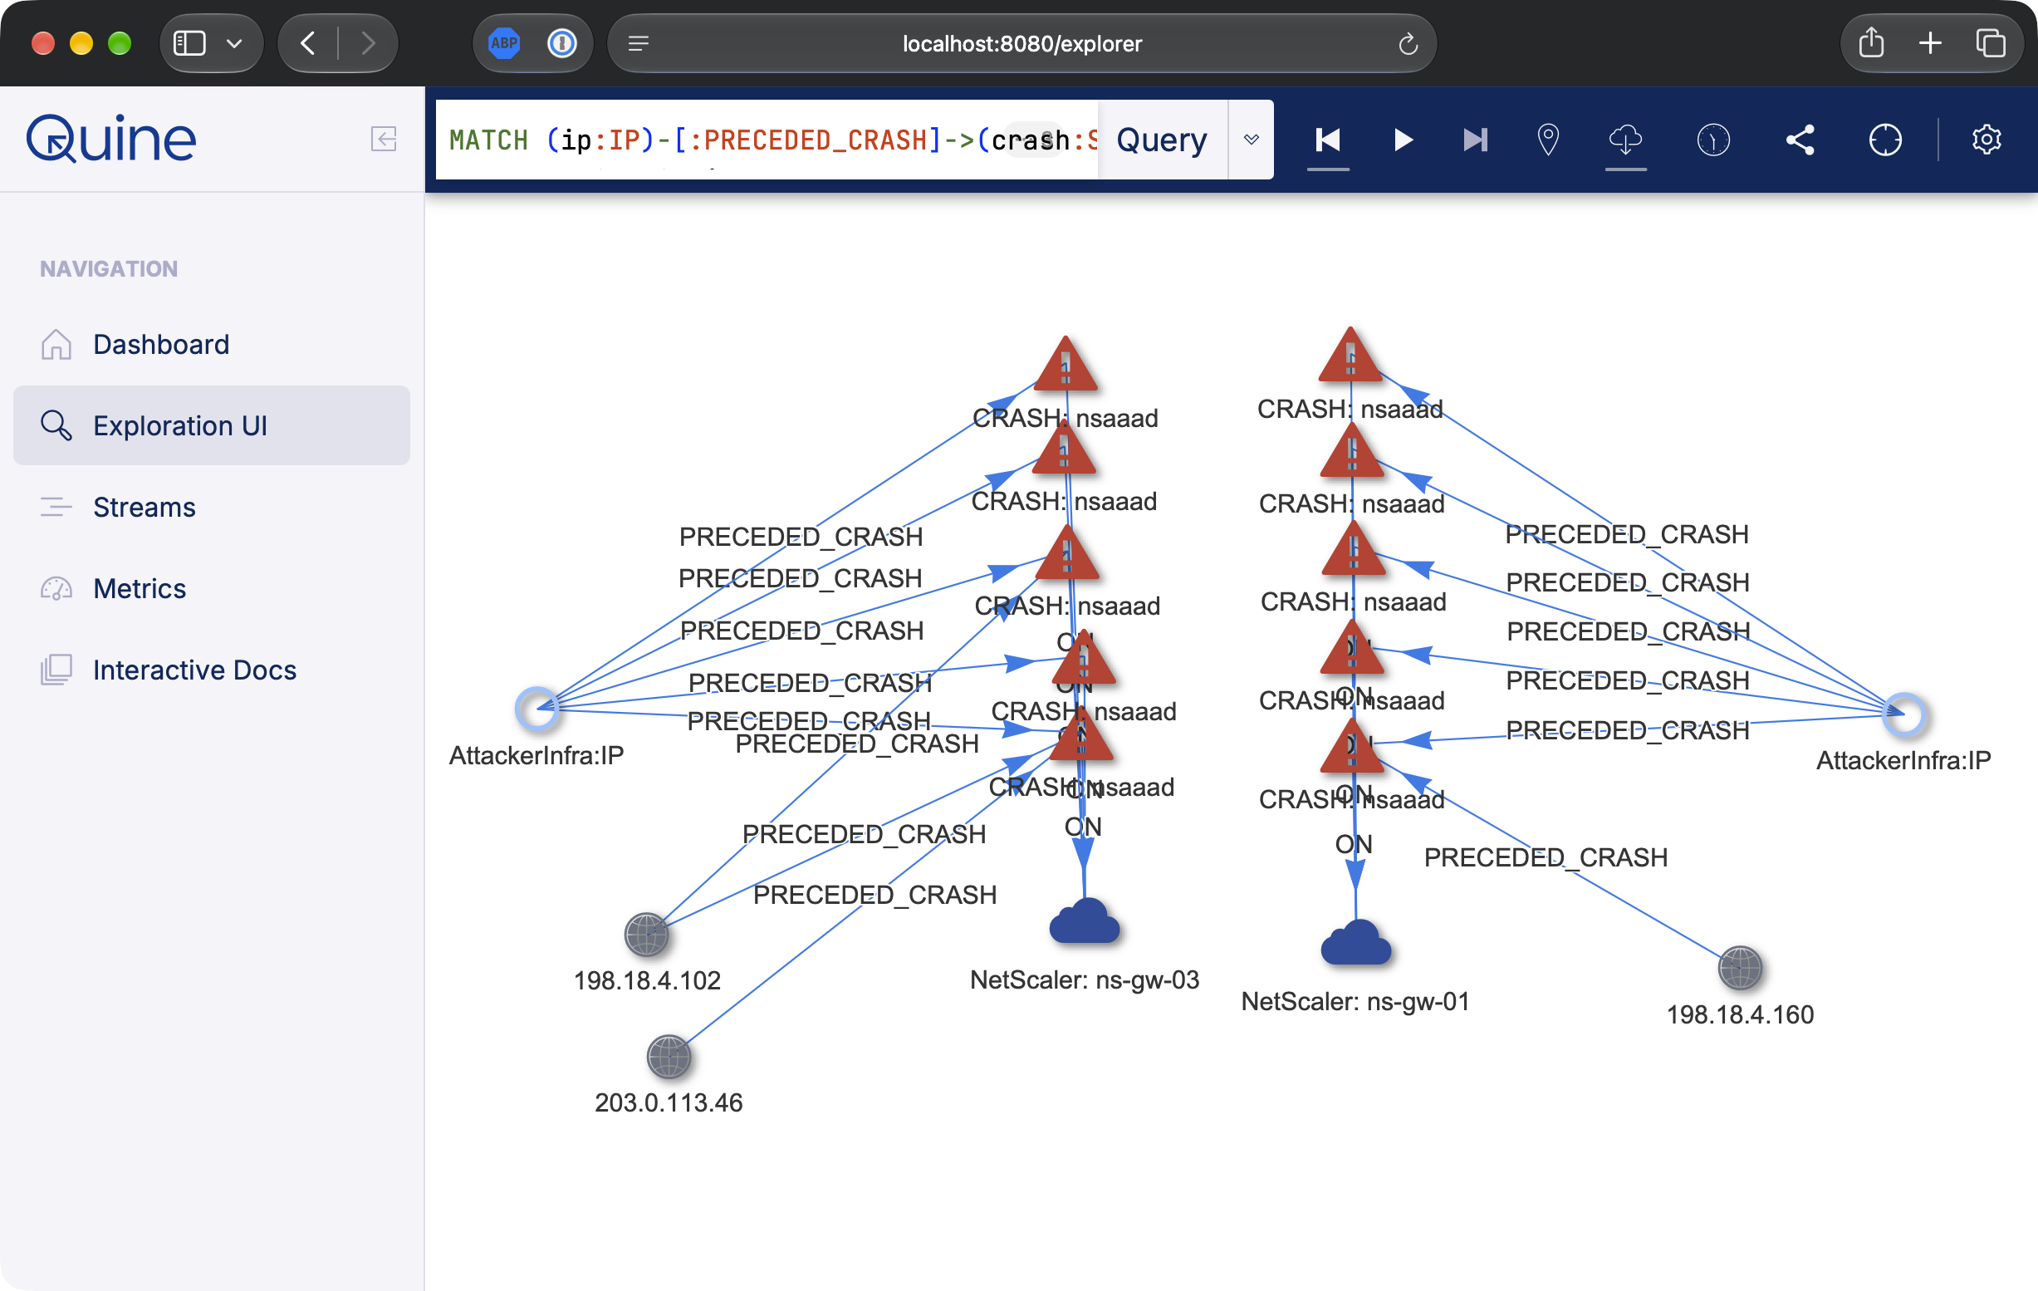Go back in browser history

[309, 43]
